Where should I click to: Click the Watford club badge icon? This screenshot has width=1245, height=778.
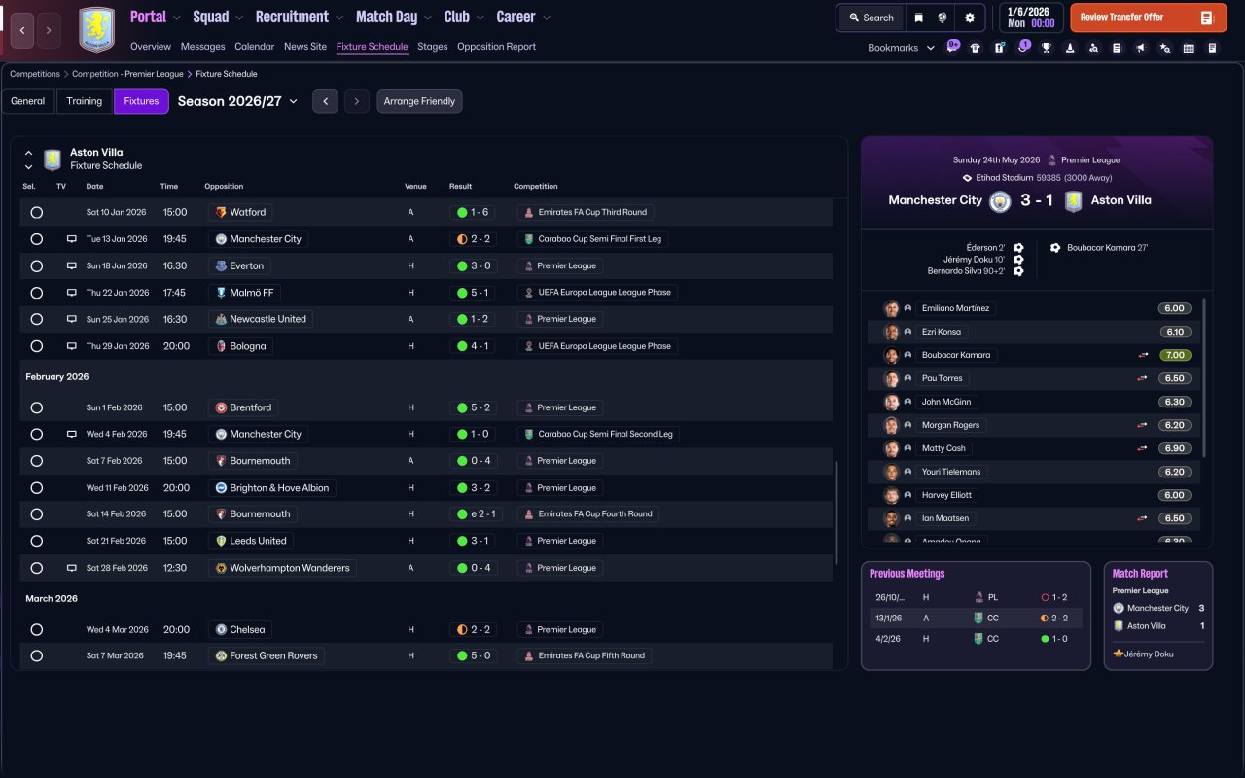pyautogui.click(x=221, y=212)
